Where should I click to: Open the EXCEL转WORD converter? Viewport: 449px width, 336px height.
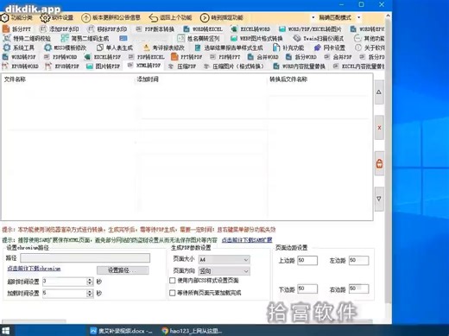coord(250,29)
